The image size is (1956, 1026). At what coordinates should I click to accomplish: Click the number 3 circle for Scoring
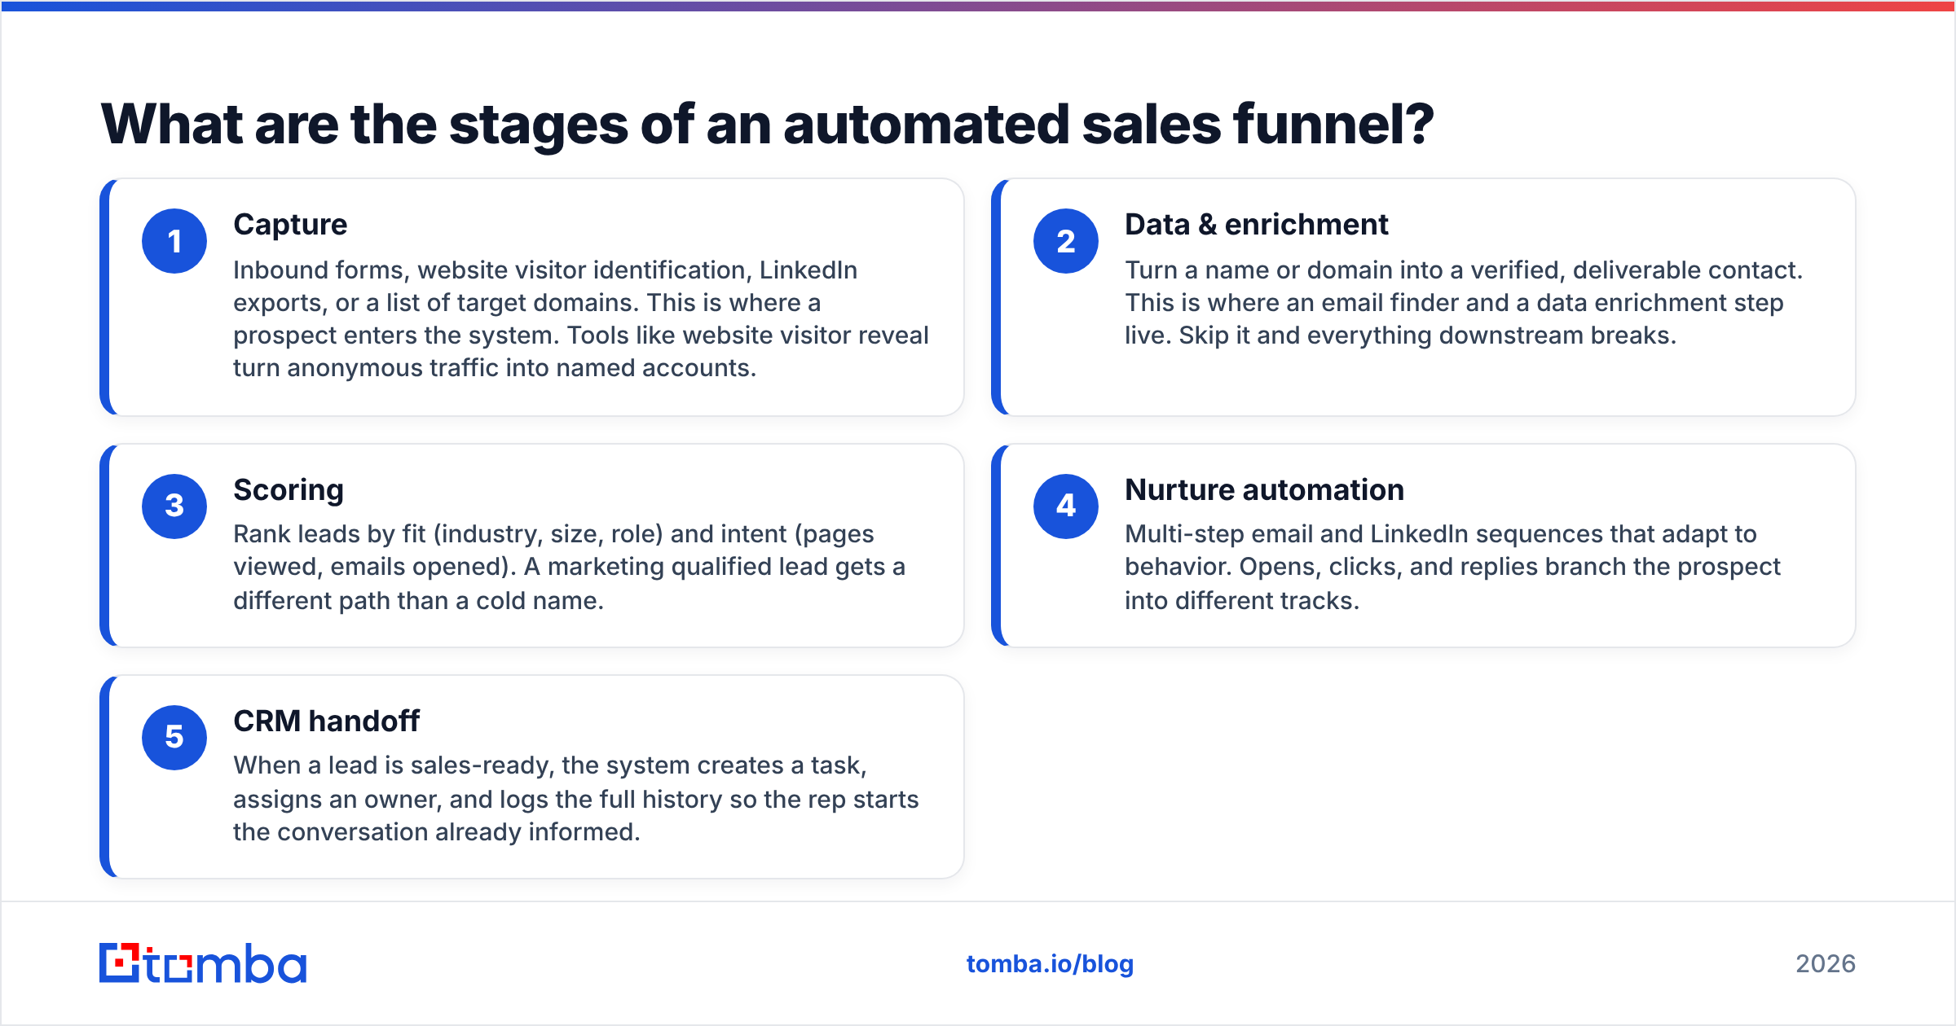[174, 506]
